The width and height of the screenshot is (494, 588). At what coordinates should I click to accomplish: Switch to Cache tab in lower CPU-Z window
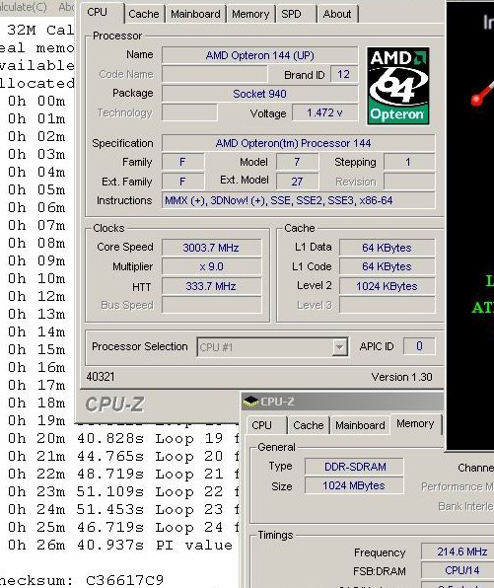(x=309, y=425)
